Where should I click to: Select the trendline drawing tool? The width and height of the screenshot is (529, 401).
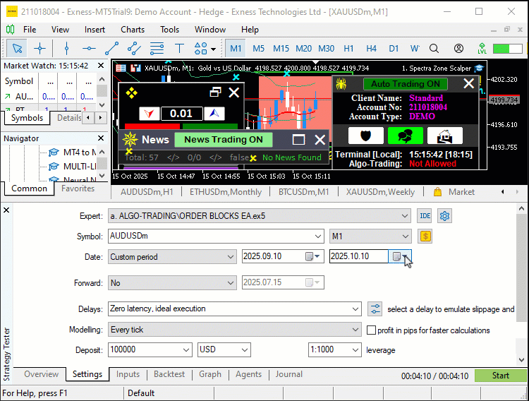coord(111,48)
